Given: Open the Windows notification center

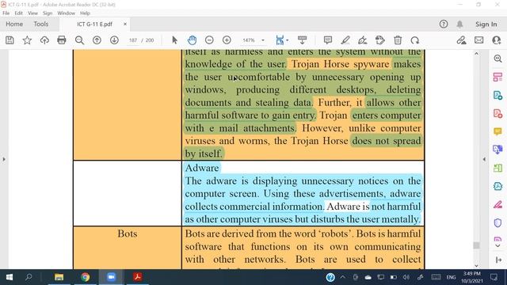Looking at the screenshot, I should [x=494, y=277].
